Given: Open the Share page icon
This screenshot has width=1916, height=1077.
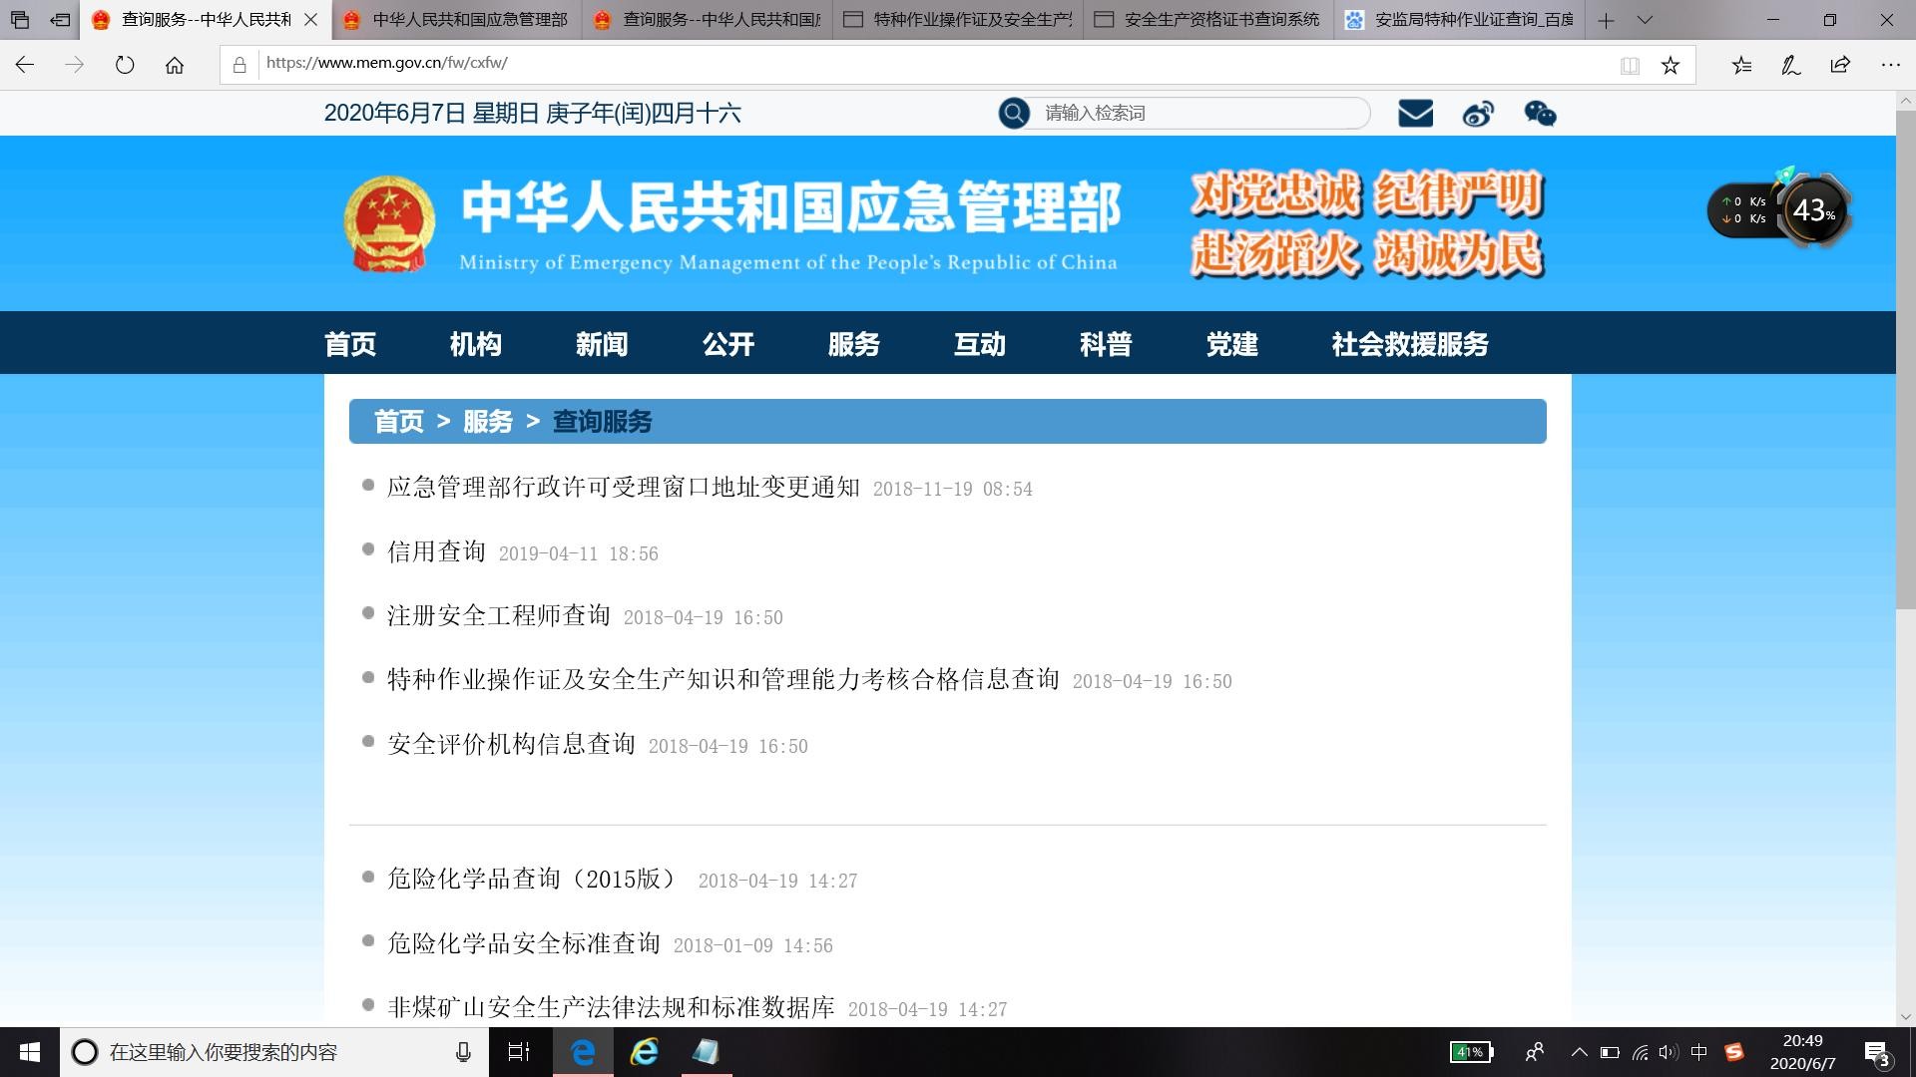Looking at the screenshot, I should click(x=1840, y=65).
